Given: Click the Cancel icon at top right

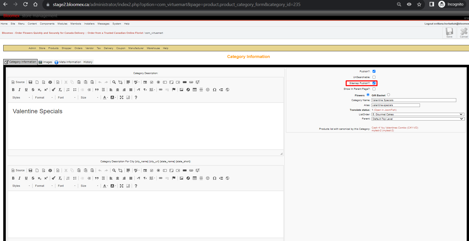Looking at the screenshot, I should pos(464,32).
